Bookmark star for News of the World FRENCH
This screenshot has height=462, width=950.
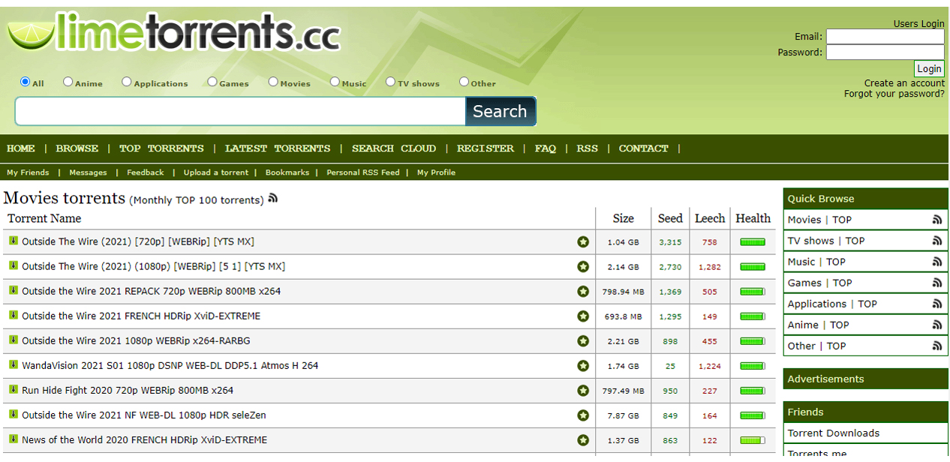pyautogui.click(x=583, y=439)
